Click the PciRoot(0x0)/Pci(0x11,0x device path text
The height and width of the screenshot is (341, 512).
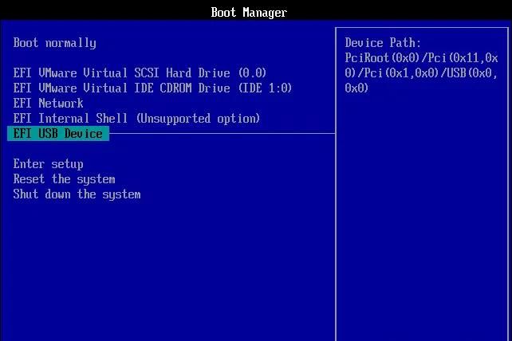[422, 57]
